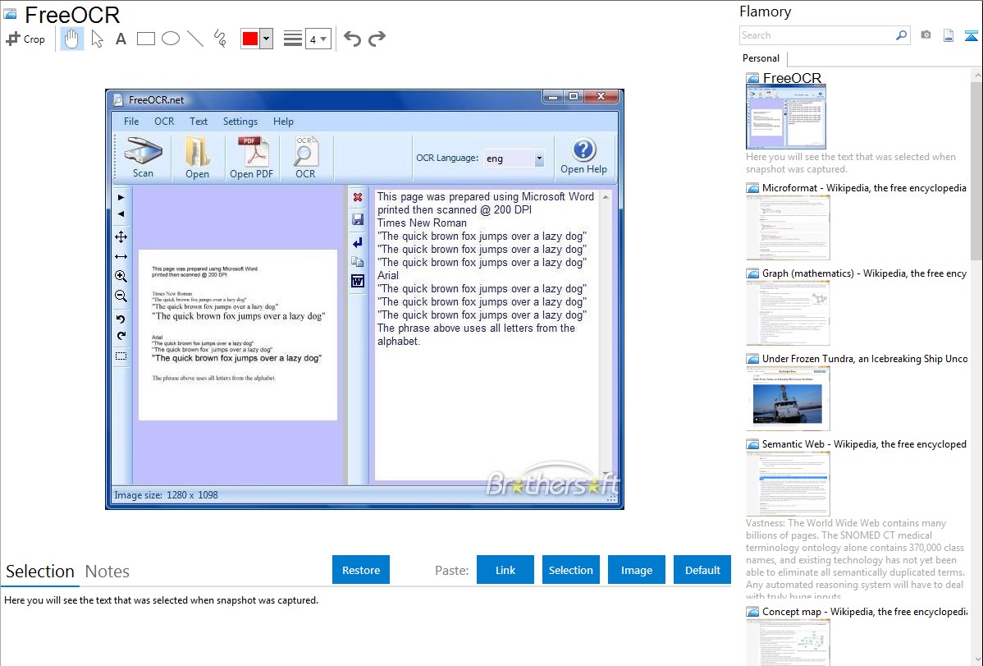Open the File menu in FreeOCR.net
This screenshot has width=983, height=666.
pos(131,122)
